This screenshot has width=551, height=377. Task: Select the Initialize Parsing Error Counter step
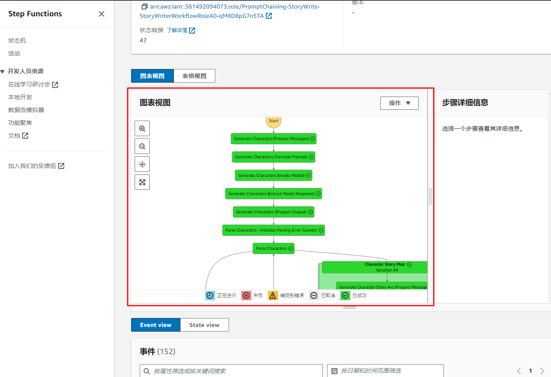pyautogui.click(x=274, y=230)
